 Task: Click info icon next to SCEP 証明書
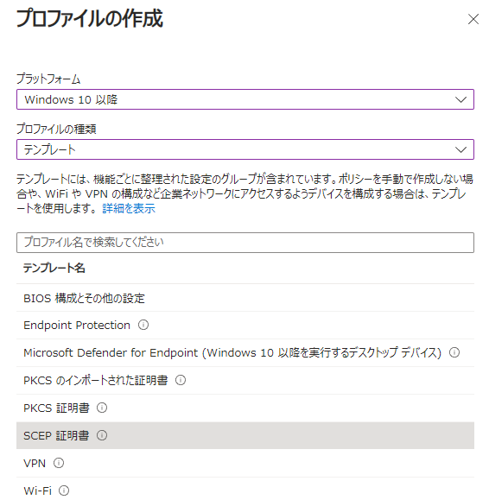102,435
